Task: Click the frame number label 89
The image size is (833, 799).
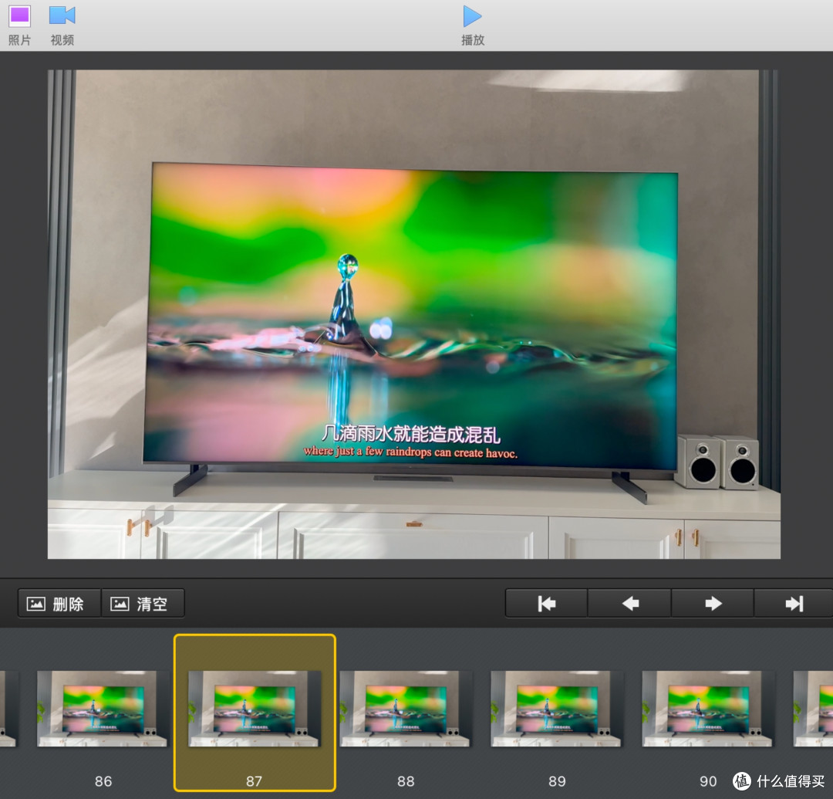Action: click(557, 781)
